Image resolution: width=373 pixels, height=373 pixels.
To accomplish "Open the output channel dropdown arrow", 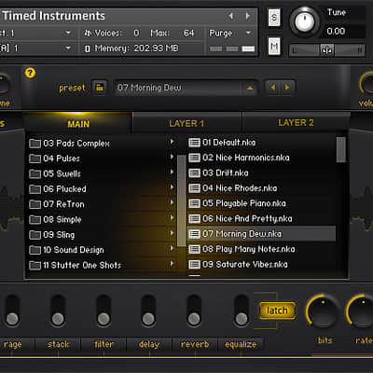I will [x=68, y=33].
